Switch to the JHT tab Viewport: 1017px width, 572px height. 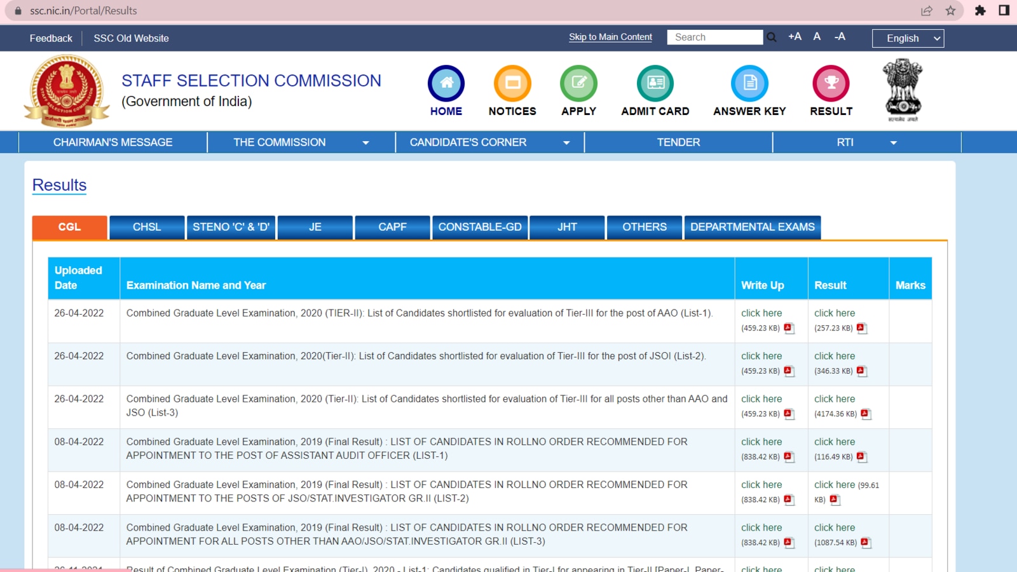[567, 228]
